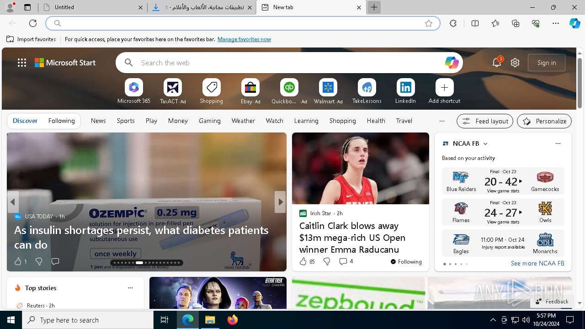The width and height of the screenshot is (585, 329).
Task: Click the Copilot icon in web search box
Action: (x=452, y=63)
